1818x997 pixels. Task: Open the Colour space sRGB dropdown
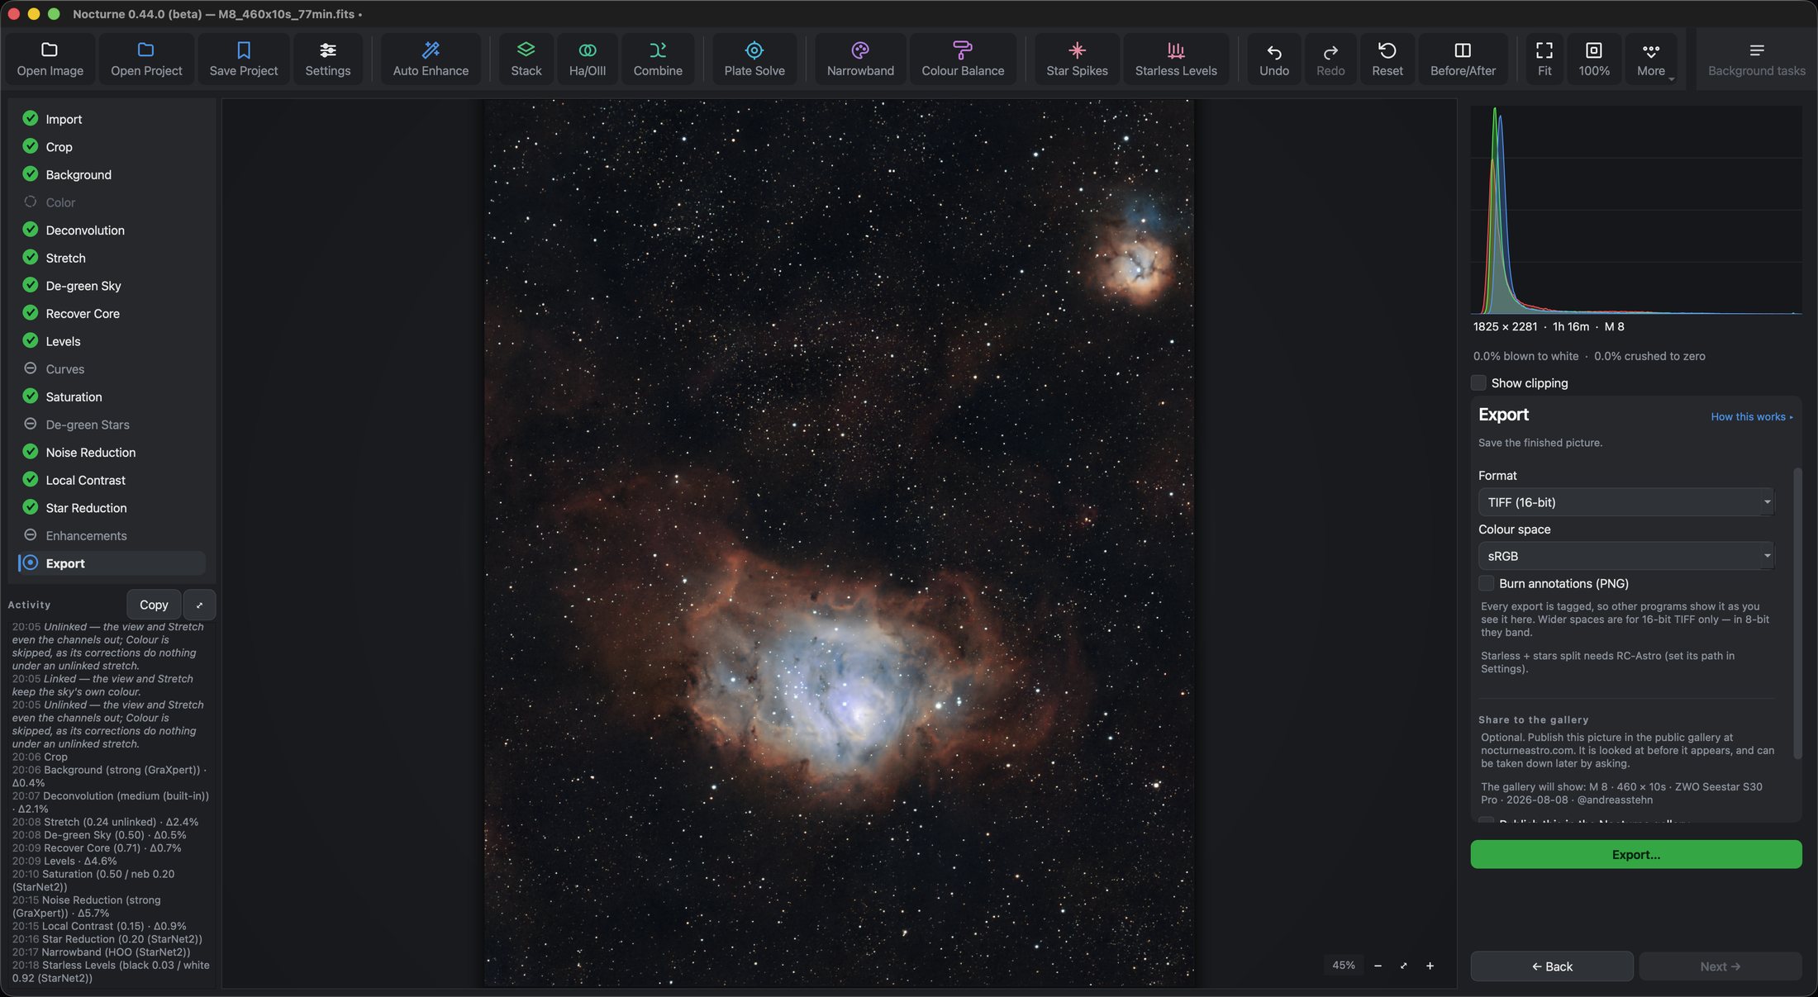click(x=1625, y=556)
